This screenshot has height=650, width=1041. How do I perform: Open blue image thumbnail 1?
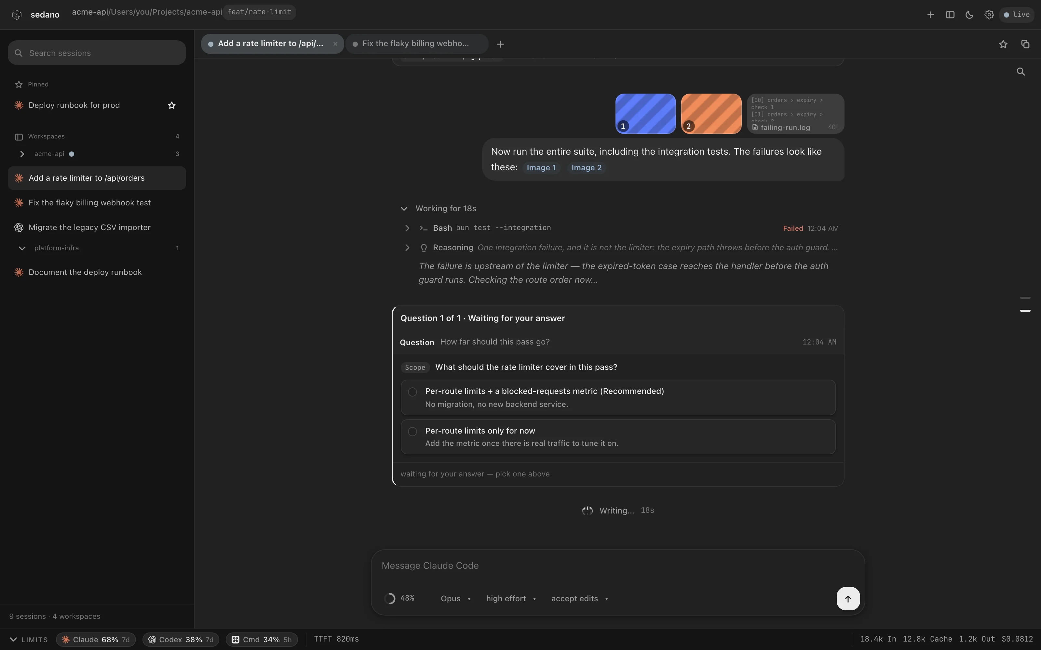coord(645,113)
